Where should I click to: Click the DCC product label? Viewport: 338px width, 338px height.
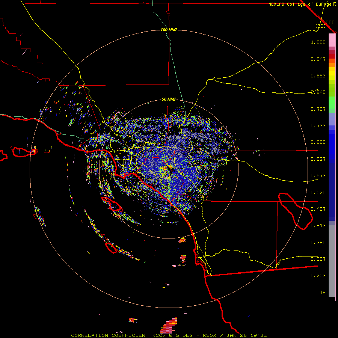[330, 23]
